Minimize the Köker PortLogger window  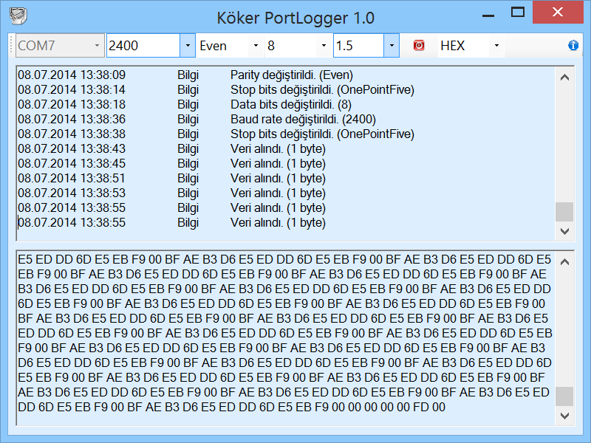pos(488,13)
